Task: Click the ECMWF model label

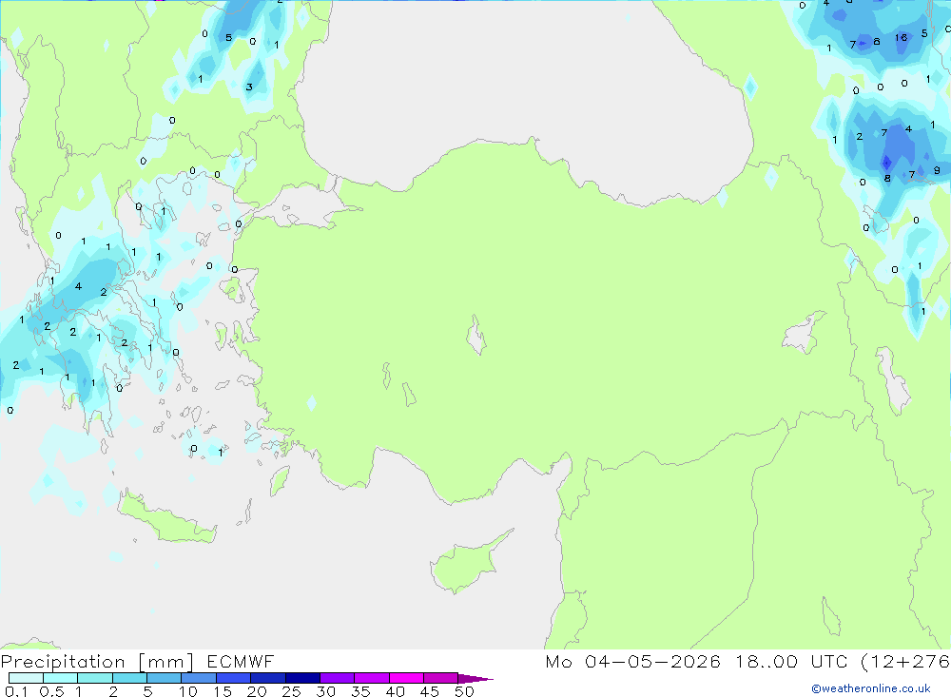Action: tap(241, 661)
